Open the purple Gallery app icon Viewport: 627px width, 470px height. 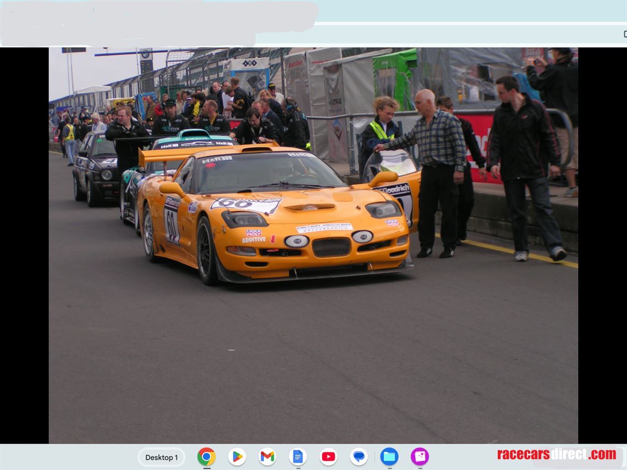tap(420, 457)
